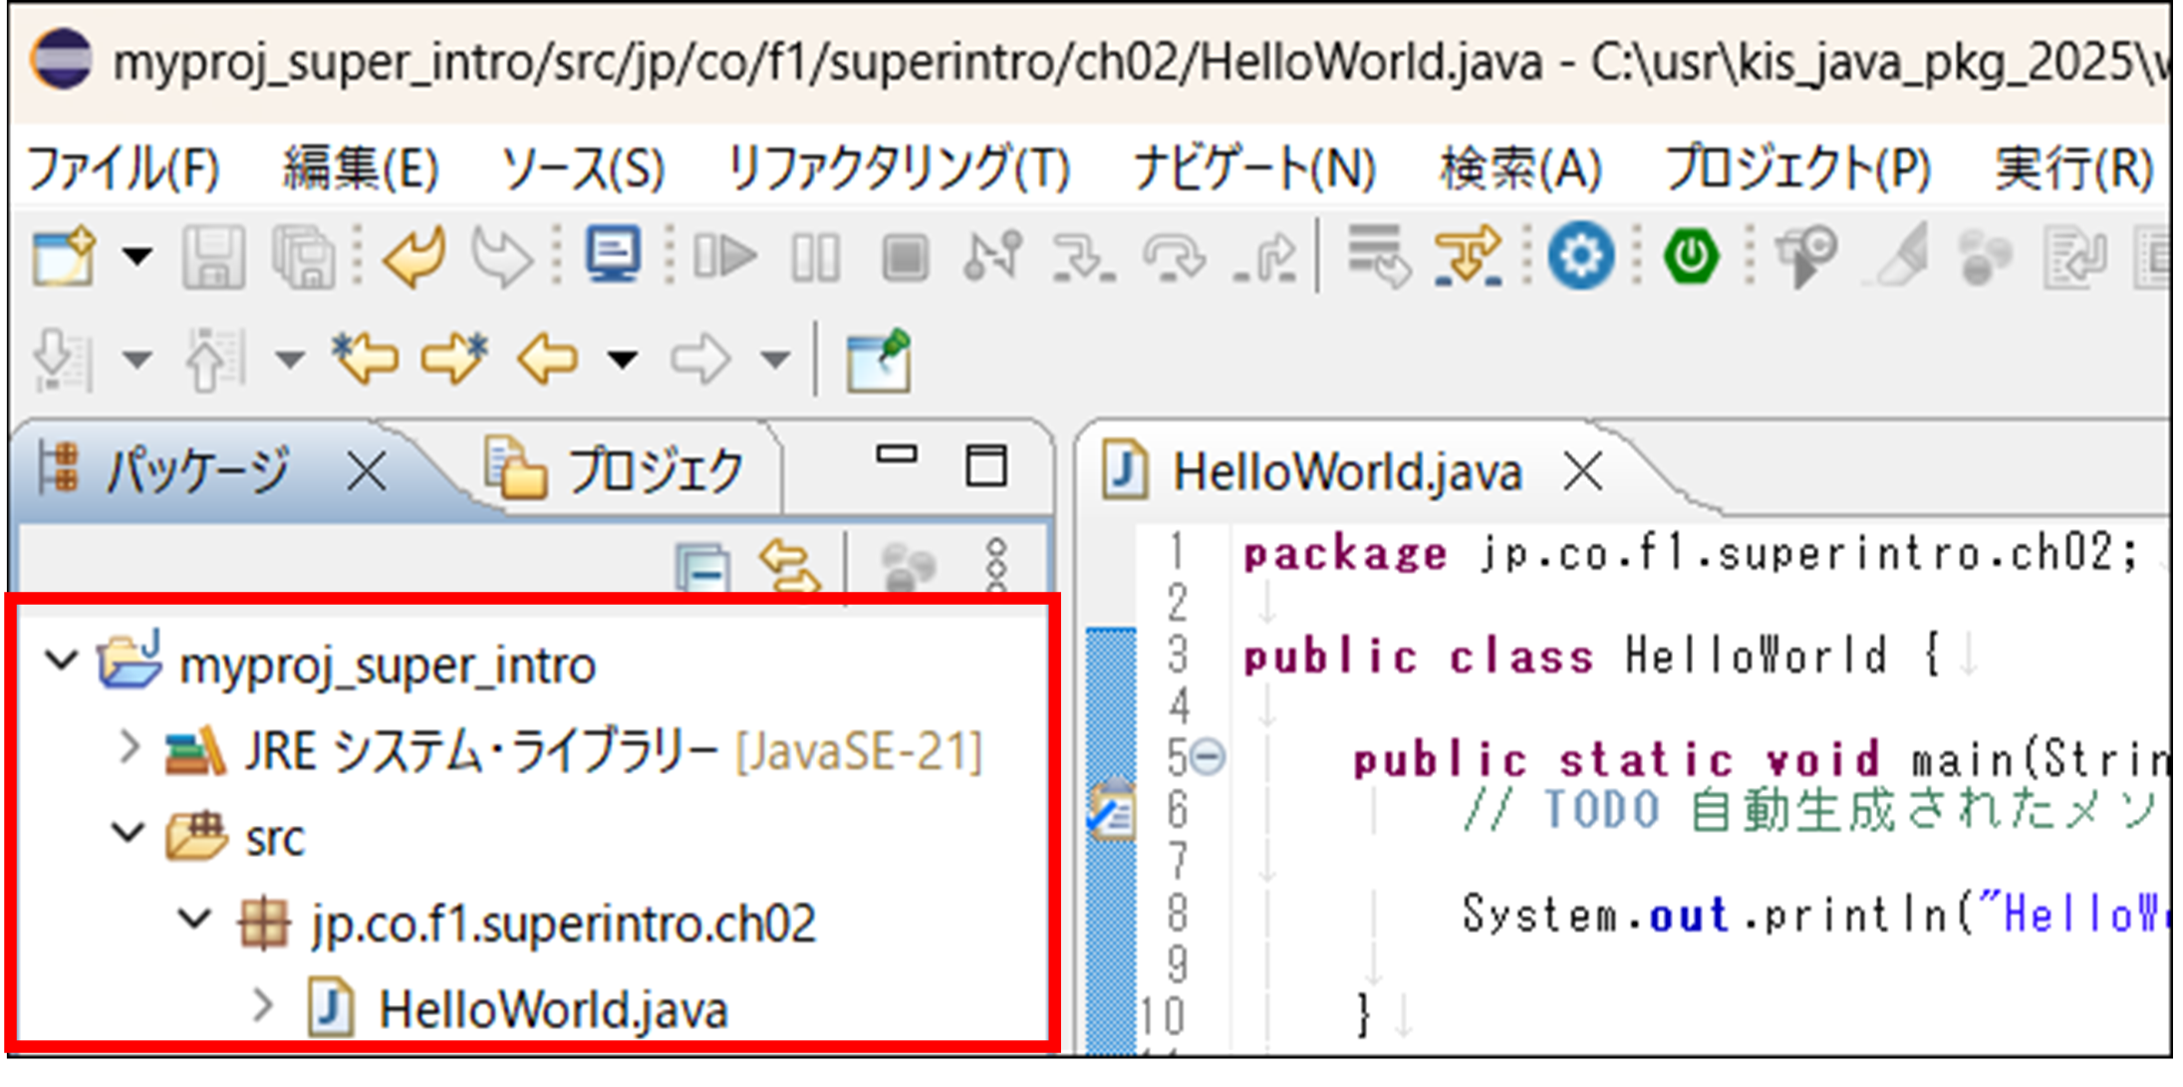Viewport: 2183px width, 1087px height.
Task: Toggle Link with Editor in Package Explorer
Action: (789, 568)
